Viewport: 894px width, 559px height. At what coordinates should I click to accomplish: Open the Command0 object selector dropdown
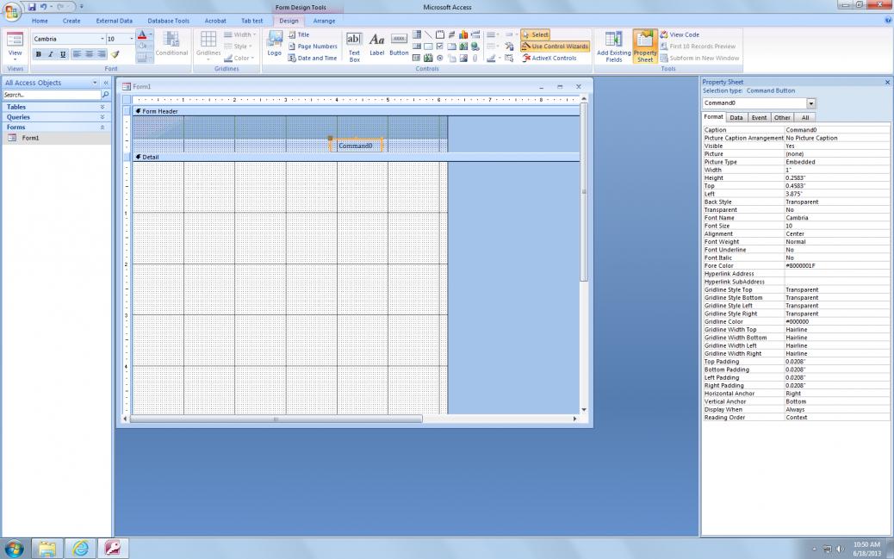[x=810, y=103]
